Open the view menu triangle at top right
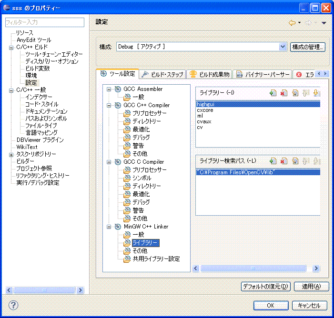Image resolution: width=334 pixels, height=318 pixels. (324, 23)
